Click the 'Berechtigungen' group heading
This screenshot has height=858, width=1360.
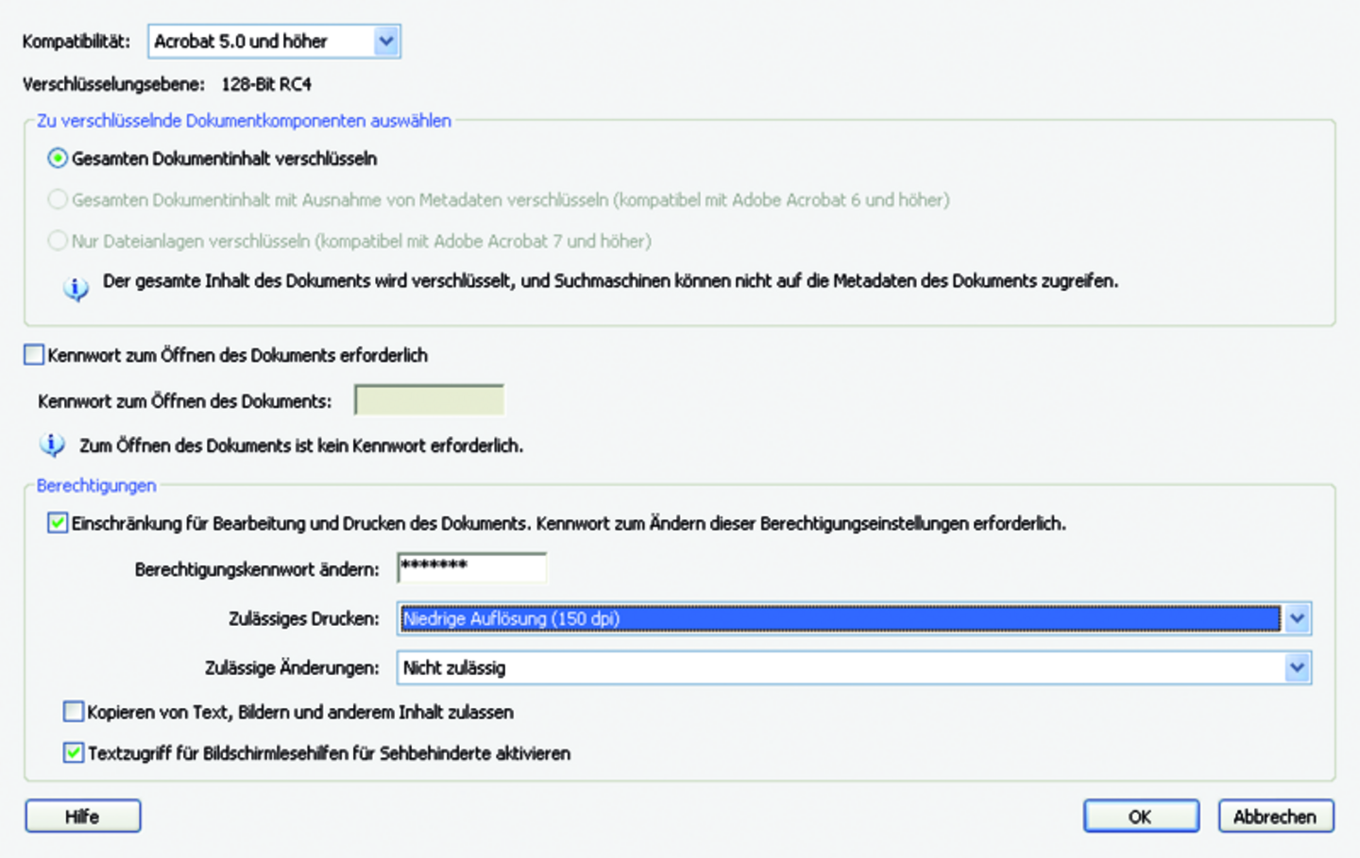coord(96,485)
